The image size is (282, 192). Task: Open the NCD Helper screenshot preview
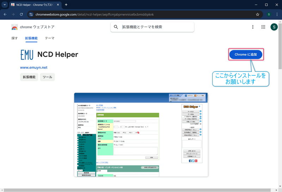click(141, 135)
